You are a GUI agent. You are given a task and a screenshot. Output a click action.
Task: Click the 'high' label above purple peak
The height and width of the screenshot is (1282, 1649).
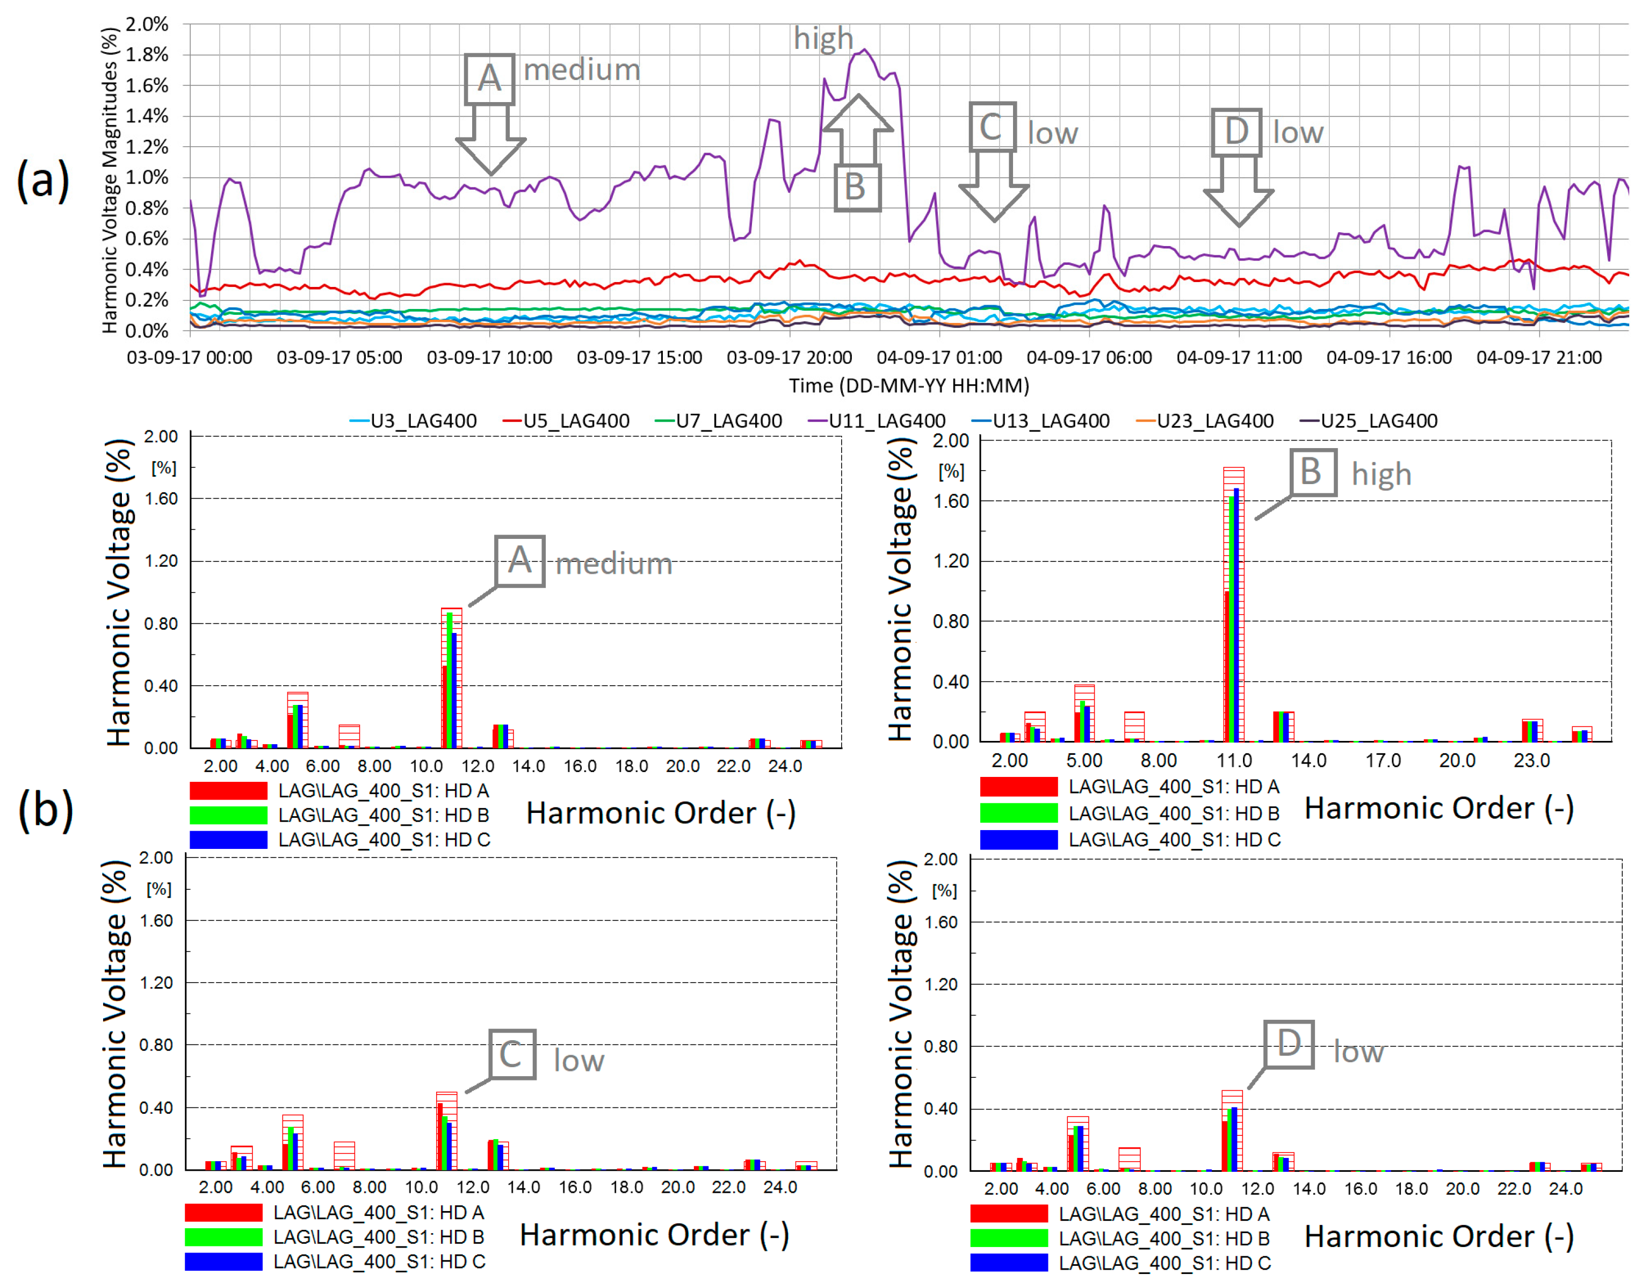point(823,39)
